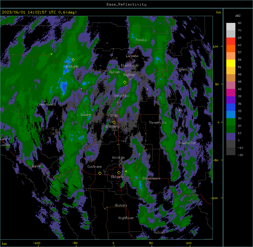Click the yellow 51-54 dBZ legend swatch
The height and width of the screenshot is (247, 253).
tap(231, 63)
